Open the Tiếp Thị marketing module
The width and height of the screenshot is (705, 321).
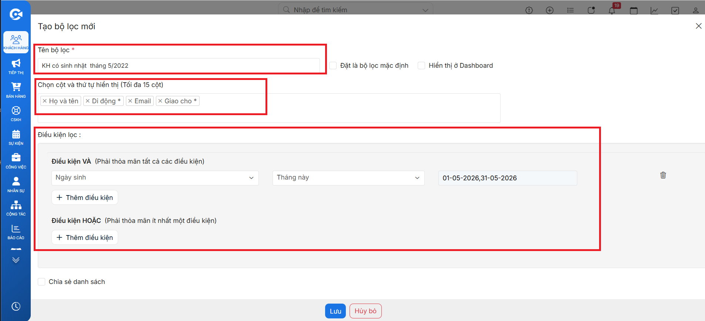click(16, 67)
